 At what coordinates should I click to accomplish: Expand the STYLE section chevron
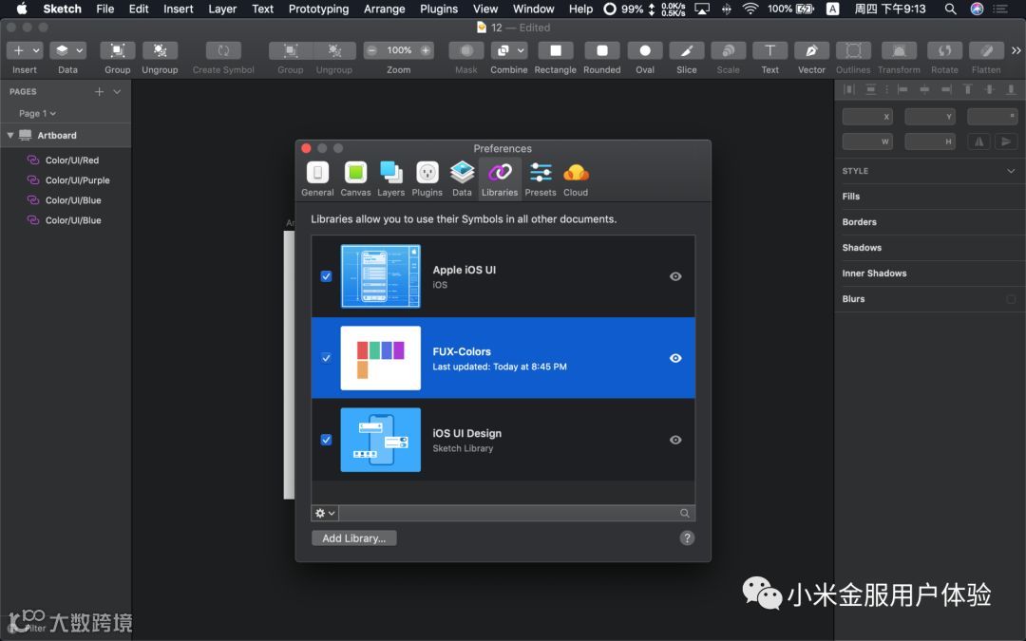point(1011,171)
